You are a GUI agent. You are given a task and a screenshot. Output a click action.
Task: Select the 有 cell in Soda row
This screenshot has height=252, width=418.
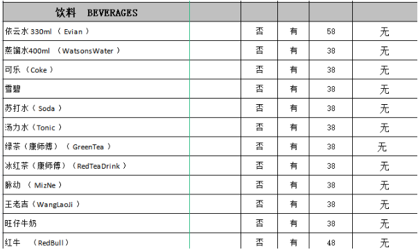click(x=293, y=108)
